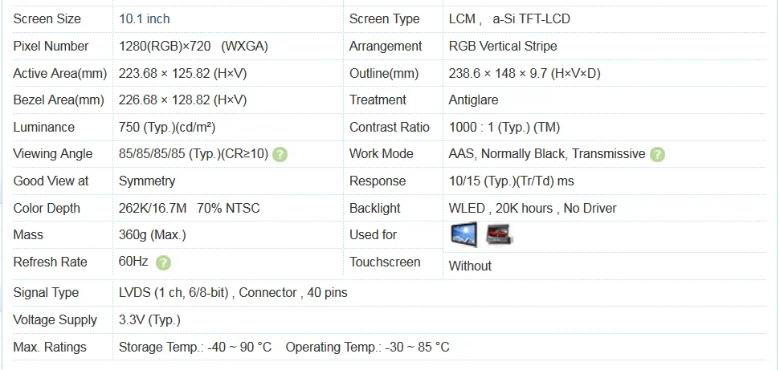Open the 10.1 inch screen size link
This screenshot has width=780, height=370.
(145, 19)
